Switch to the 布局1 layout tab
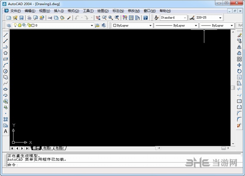Image resolution: width=245 pixels, height=176 pixels. 47,148
